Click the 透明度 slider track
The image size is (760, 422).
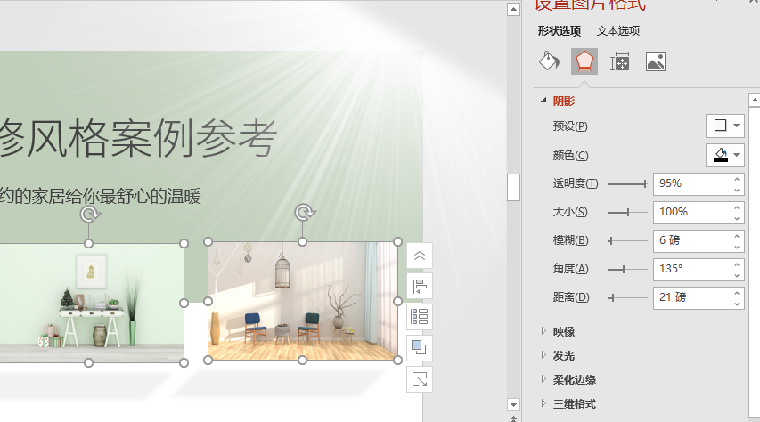click(x=627, y=183)
